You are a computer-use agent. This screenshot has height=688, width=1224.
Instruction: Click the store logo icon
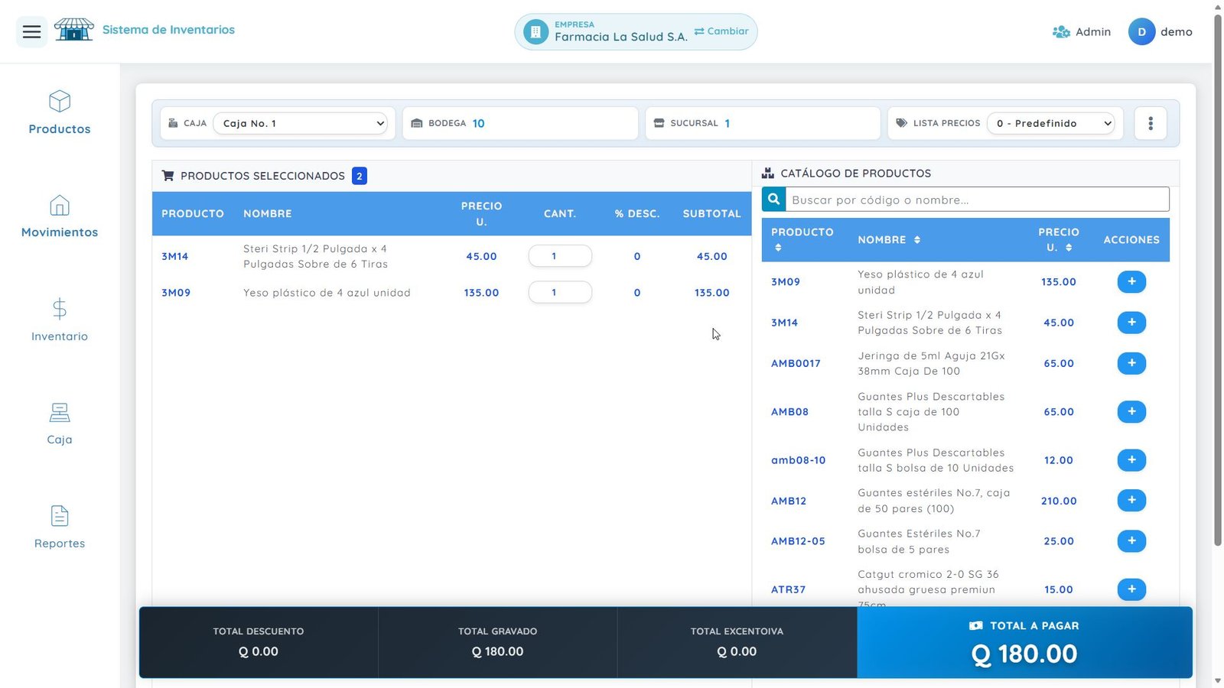coord(74,30)
